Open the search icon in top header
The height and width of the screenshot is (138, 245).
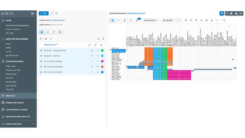coord(227,13)
